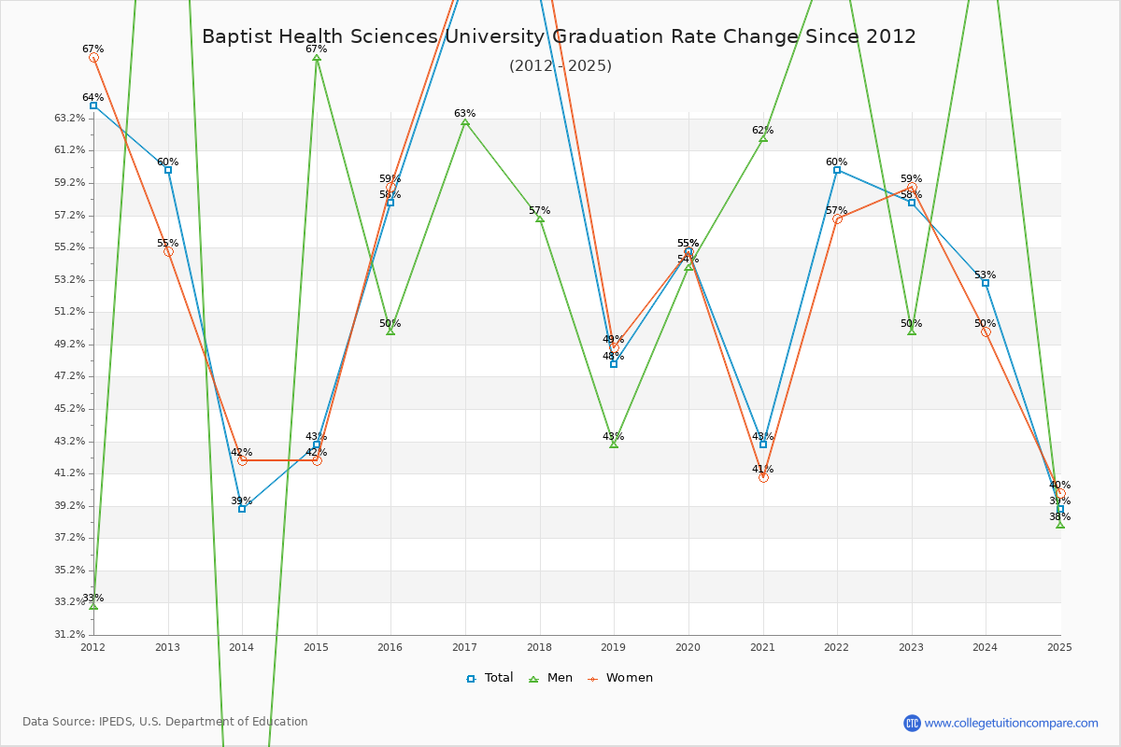Select the Total 43% square marker at 2015
This screenshot has height=747, width=1121.
(317, 444)
